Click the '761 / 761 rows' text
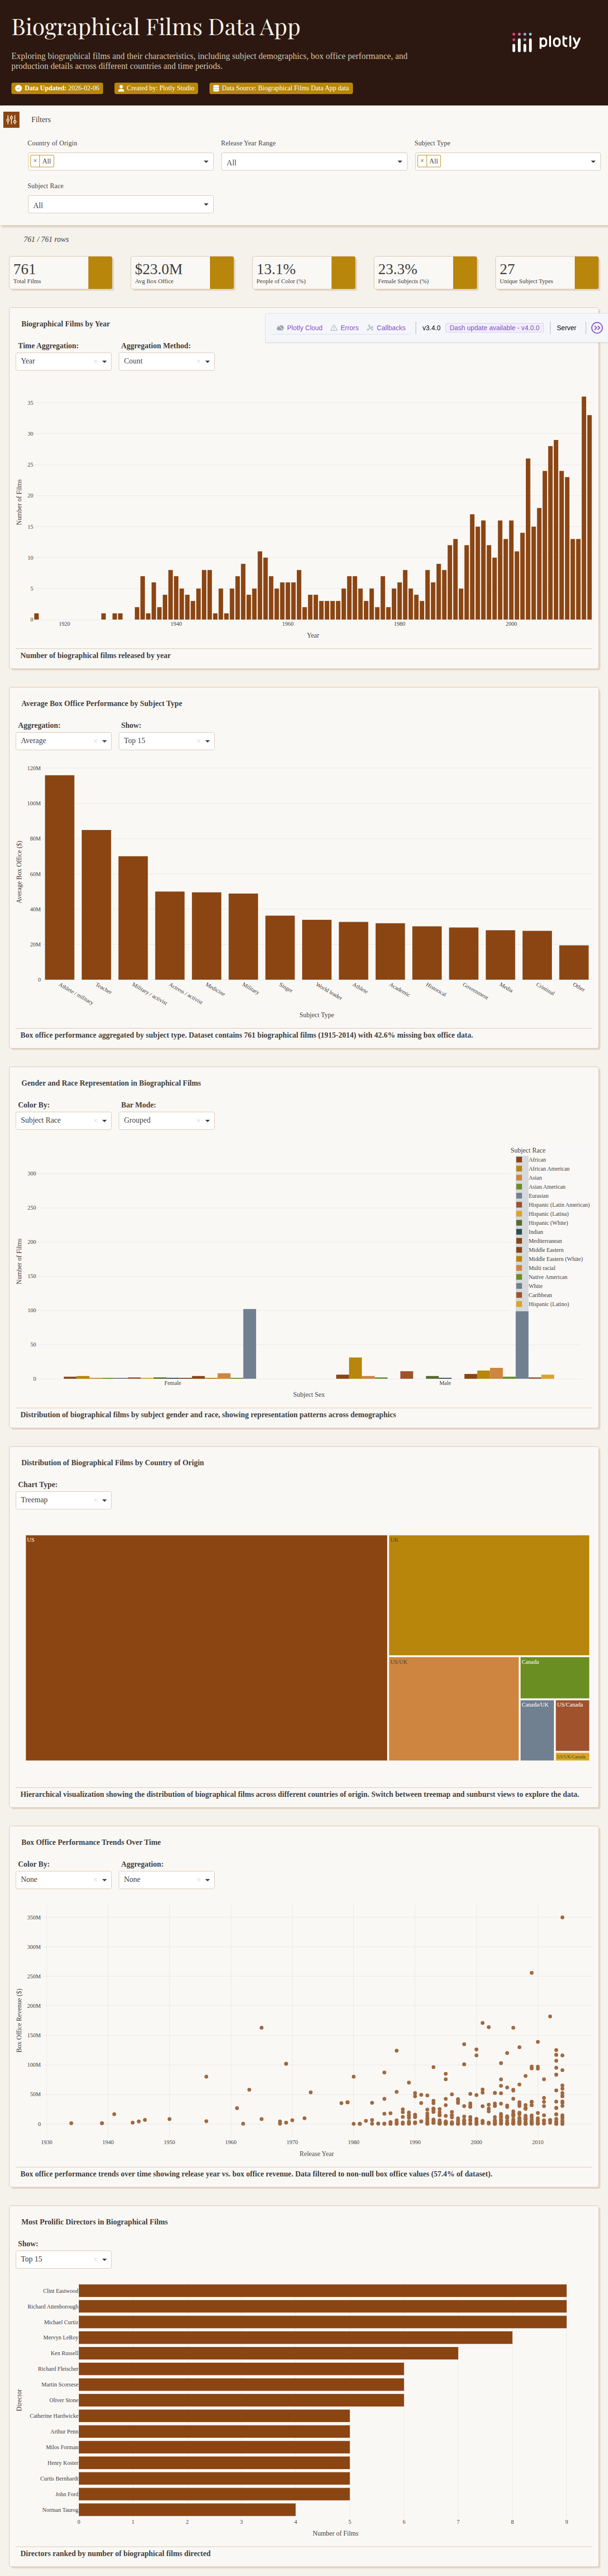Image resolution: width=608 pixels, height=2576 pixels. tap(46, 240)
